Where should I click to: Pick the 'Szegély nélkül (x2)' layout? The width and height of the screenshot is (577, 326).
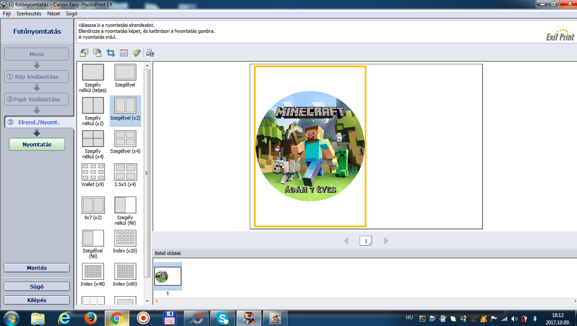coord(93,111)
